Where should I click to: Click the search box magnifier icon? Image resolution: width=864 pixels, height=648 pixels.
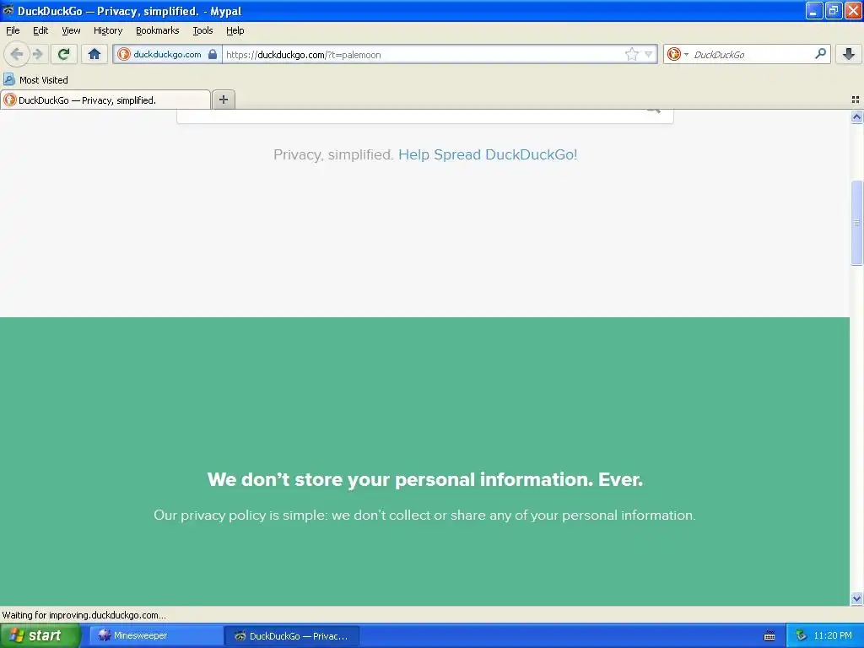[820, 53]
